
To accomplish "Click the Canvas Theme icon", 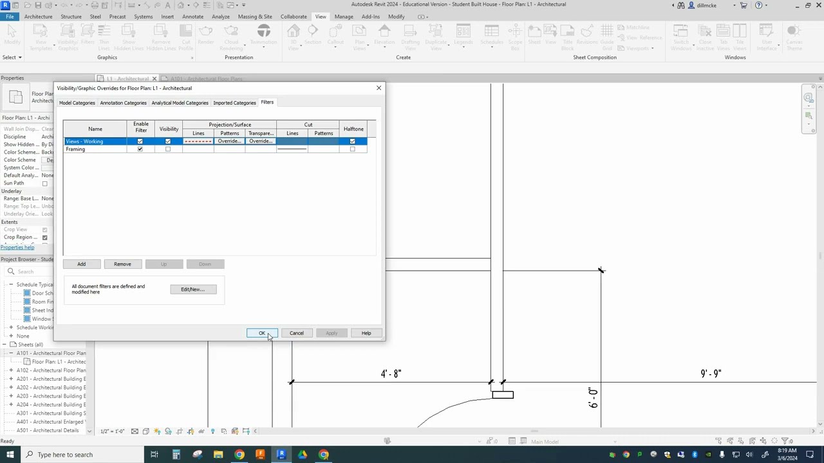I will [x=794, y=32].
